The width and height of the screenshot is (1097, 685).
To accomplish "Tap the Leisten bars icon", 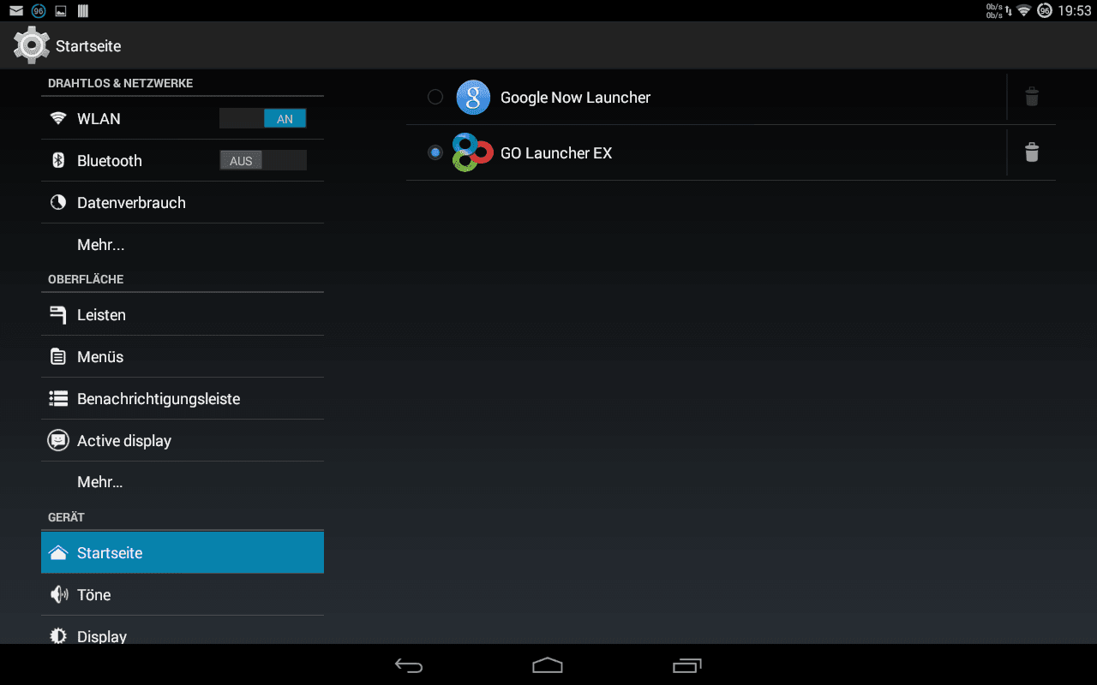I will 58,314.
